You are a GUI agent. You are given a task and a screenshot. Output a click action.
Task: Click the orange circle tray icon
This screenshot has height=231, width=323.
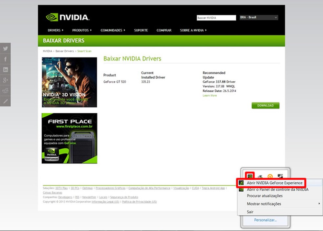click(x=270, y=176)
